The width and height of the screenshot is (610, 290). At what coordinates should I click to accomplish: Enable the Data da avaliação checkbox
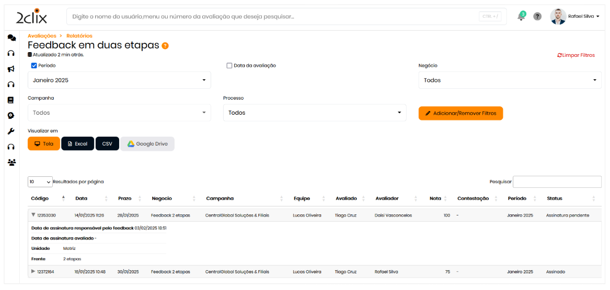229,66
